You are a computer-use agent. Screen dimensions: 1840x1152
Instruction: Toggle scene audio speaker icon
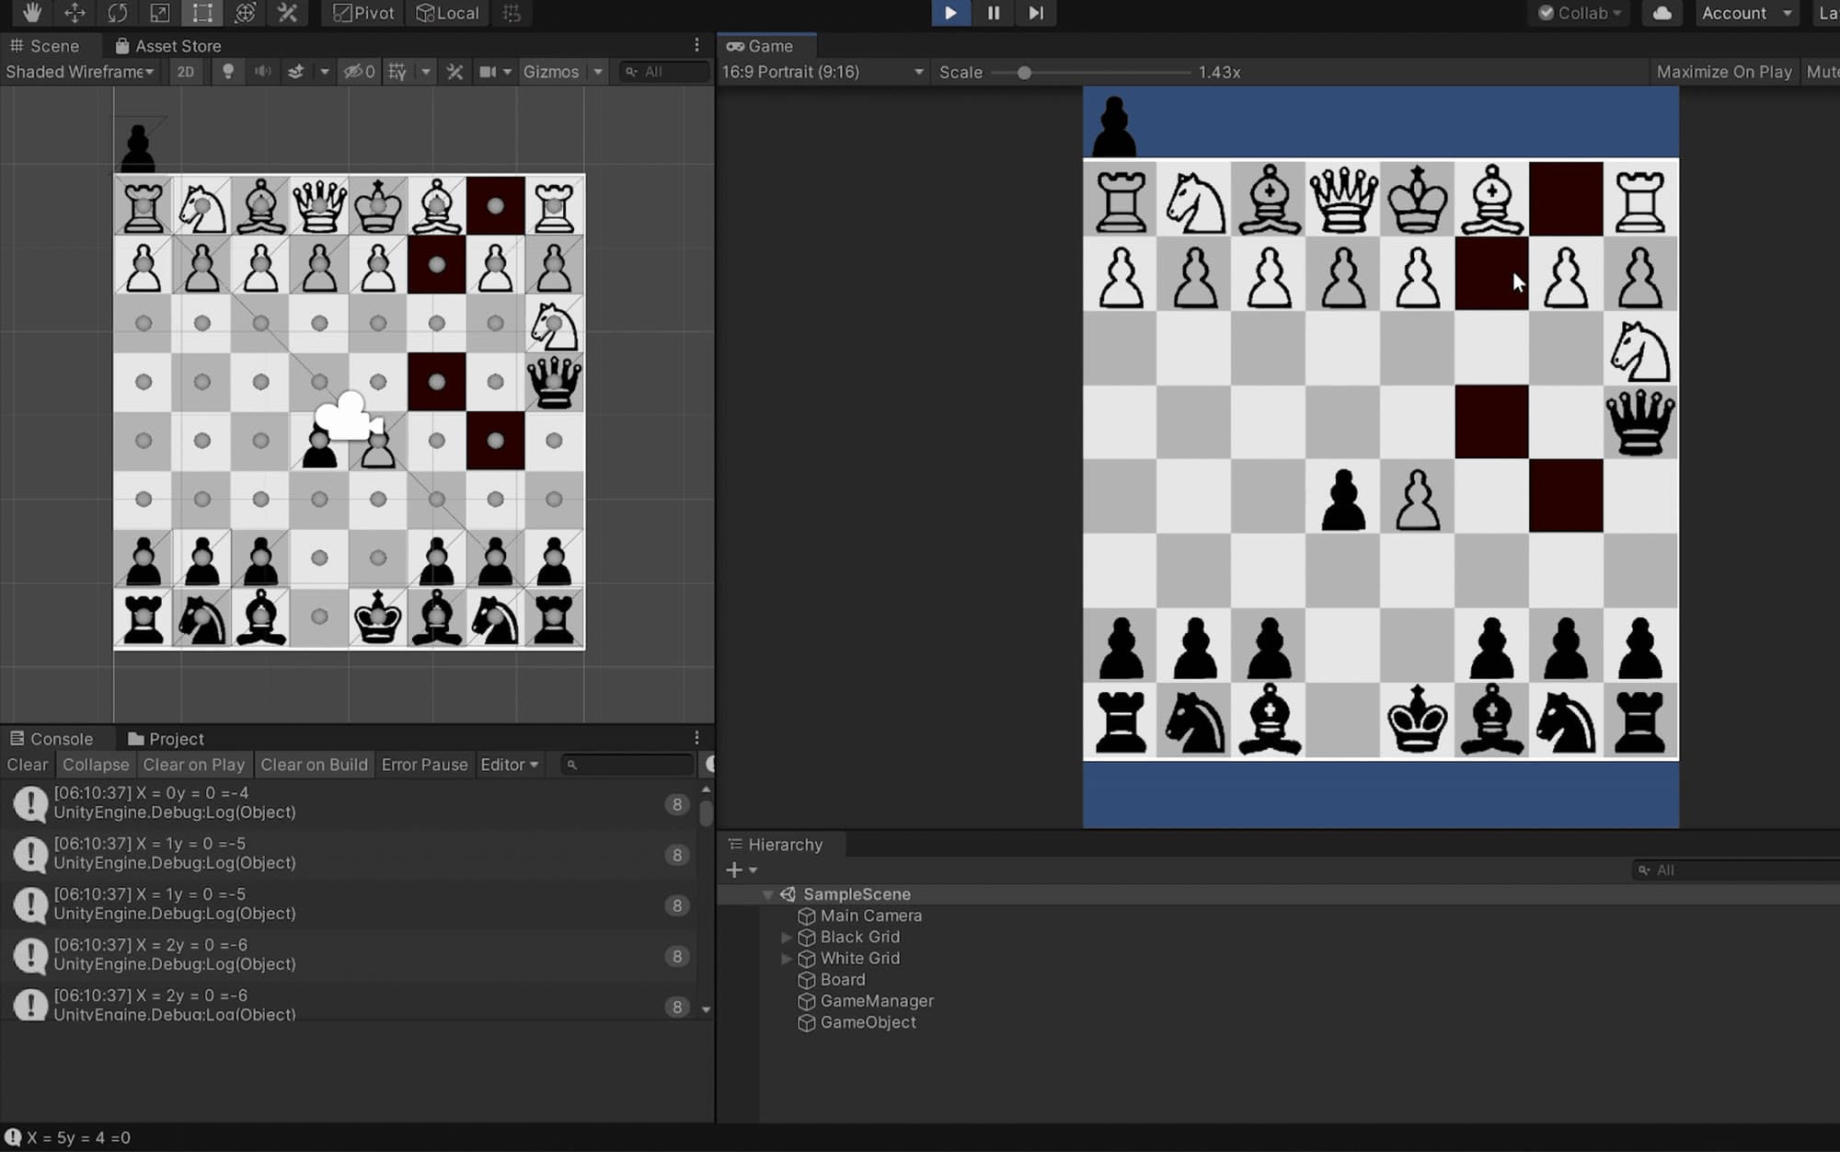click(262, 72)
